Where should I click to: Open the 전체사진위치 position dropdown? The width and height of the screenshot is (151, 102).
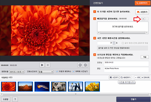[46, 72]
